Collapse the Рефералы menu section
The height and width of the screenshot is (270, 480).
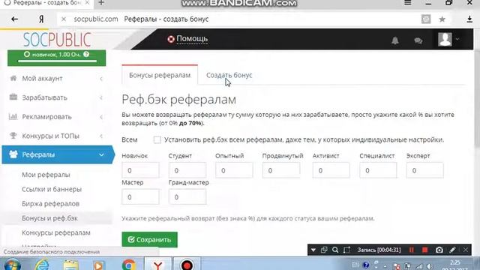pos(58,154)
